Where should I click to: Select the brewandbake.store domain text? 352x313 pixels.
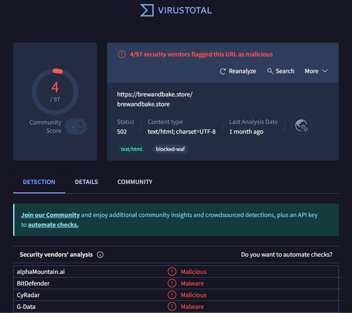pos(143,104)
